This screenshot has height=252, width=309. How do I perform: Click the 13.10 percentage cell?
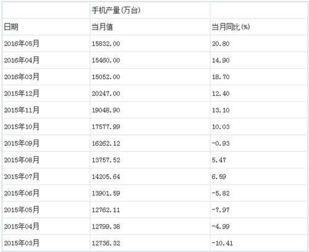(221, 110)
